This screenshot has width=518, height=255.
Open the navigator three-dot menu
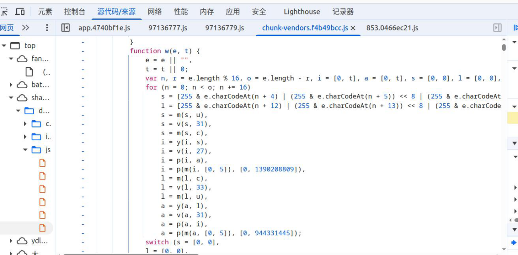point(47,28)
